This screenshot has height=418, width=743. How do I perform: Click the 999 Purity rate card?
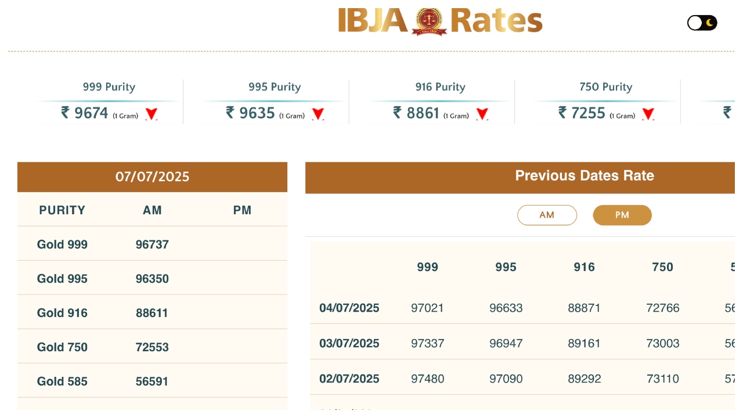point(109,102)
